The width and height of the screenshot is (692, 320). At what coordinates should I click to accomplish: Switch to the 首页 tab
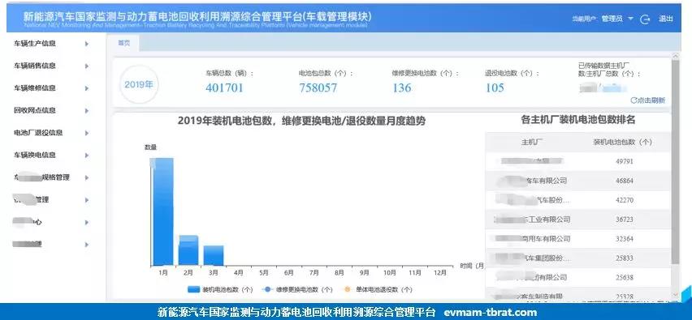124,43
